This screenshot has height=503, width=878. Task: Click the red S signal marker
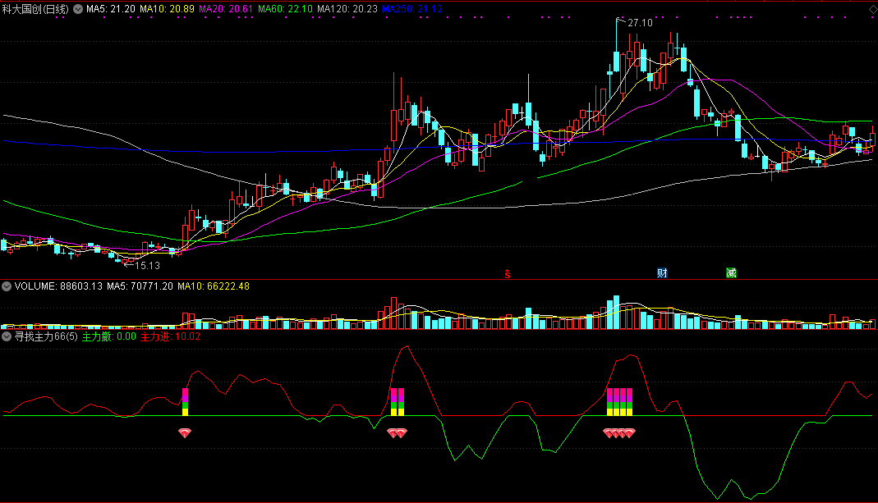508,273
